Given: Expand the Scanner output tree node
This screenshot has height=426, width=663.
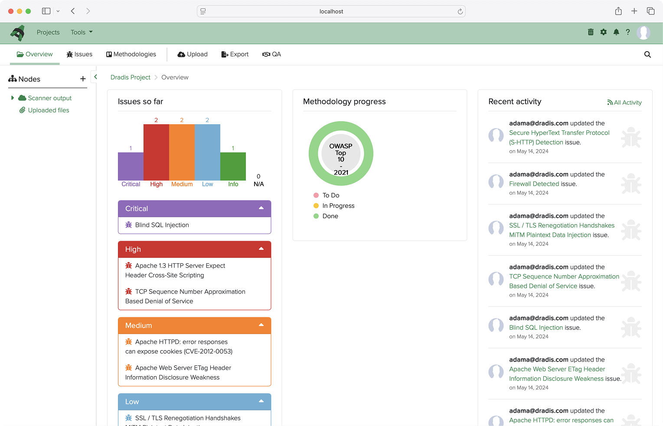Looking at the screenshot, I should (13, 98).
